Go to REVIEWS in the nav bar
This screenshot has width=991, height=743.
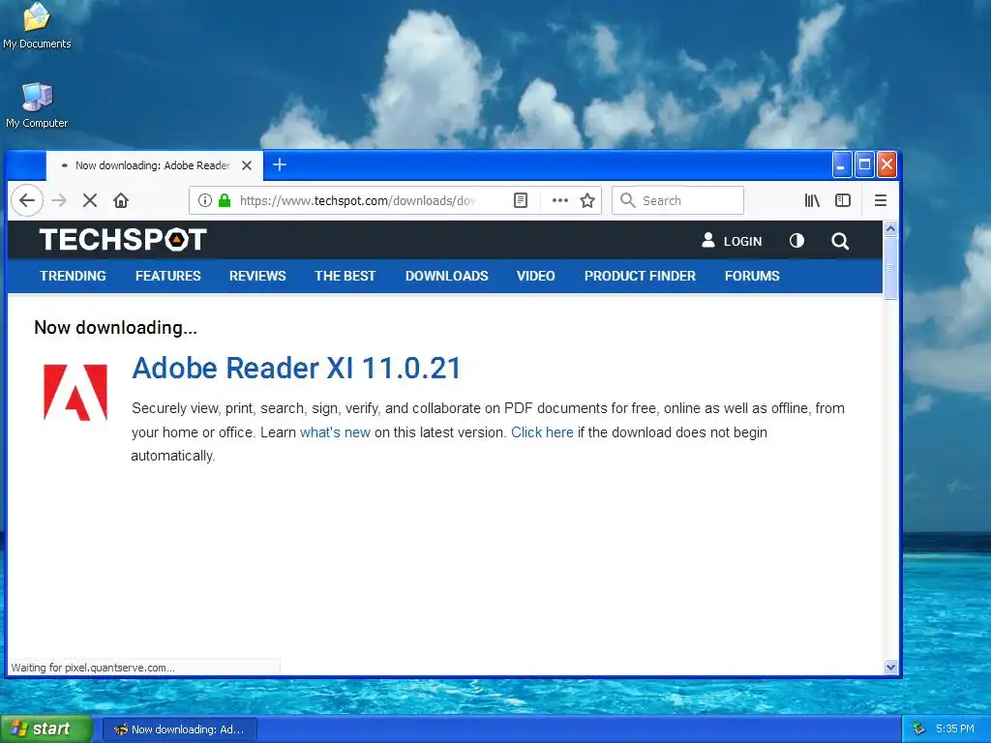(x=257, y=276)
